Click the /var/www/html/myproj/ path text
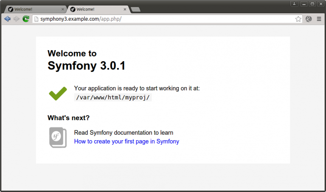This screenshot has width=326, height=192. [x=113, y=97]
